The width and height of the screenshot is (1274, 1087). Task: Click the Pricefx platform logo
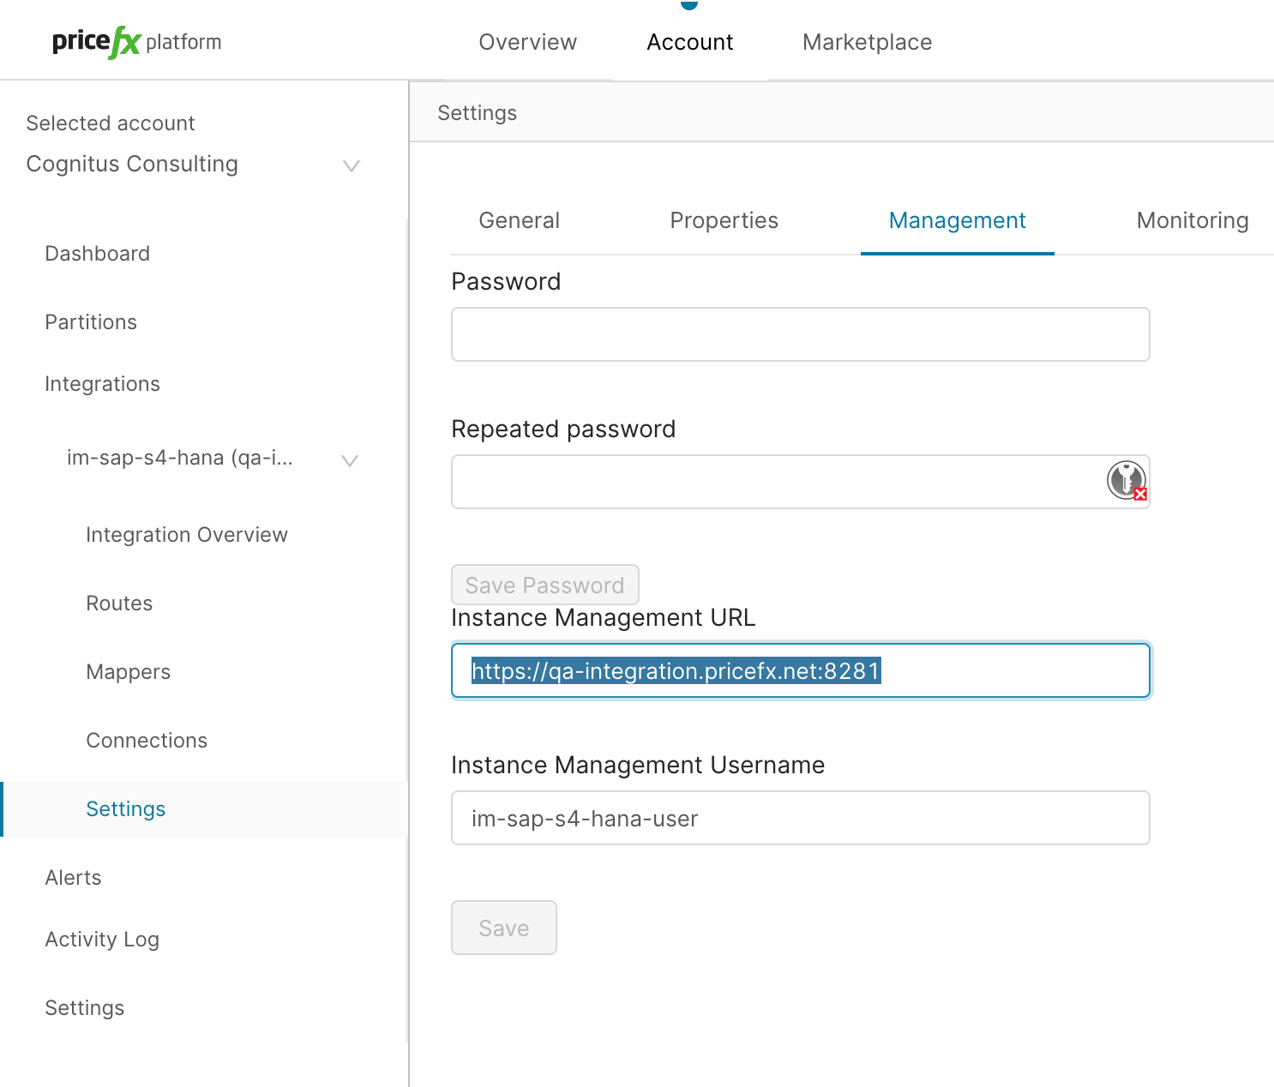point(136,42)
